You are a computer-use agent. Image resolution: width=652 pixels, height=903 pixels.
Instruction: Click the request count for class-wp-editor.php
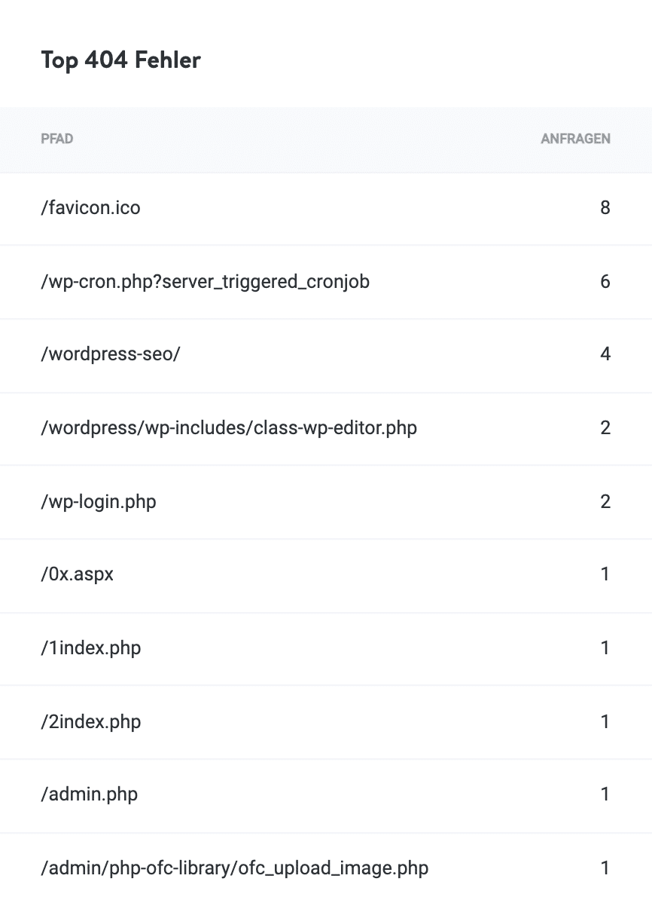pyautogui.click(x=605, y=428)
